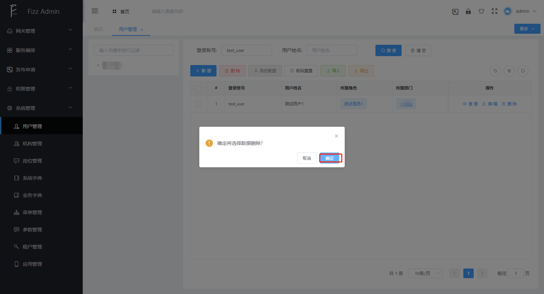Click the hamburger menu collapse icon

tap(95, 11)
